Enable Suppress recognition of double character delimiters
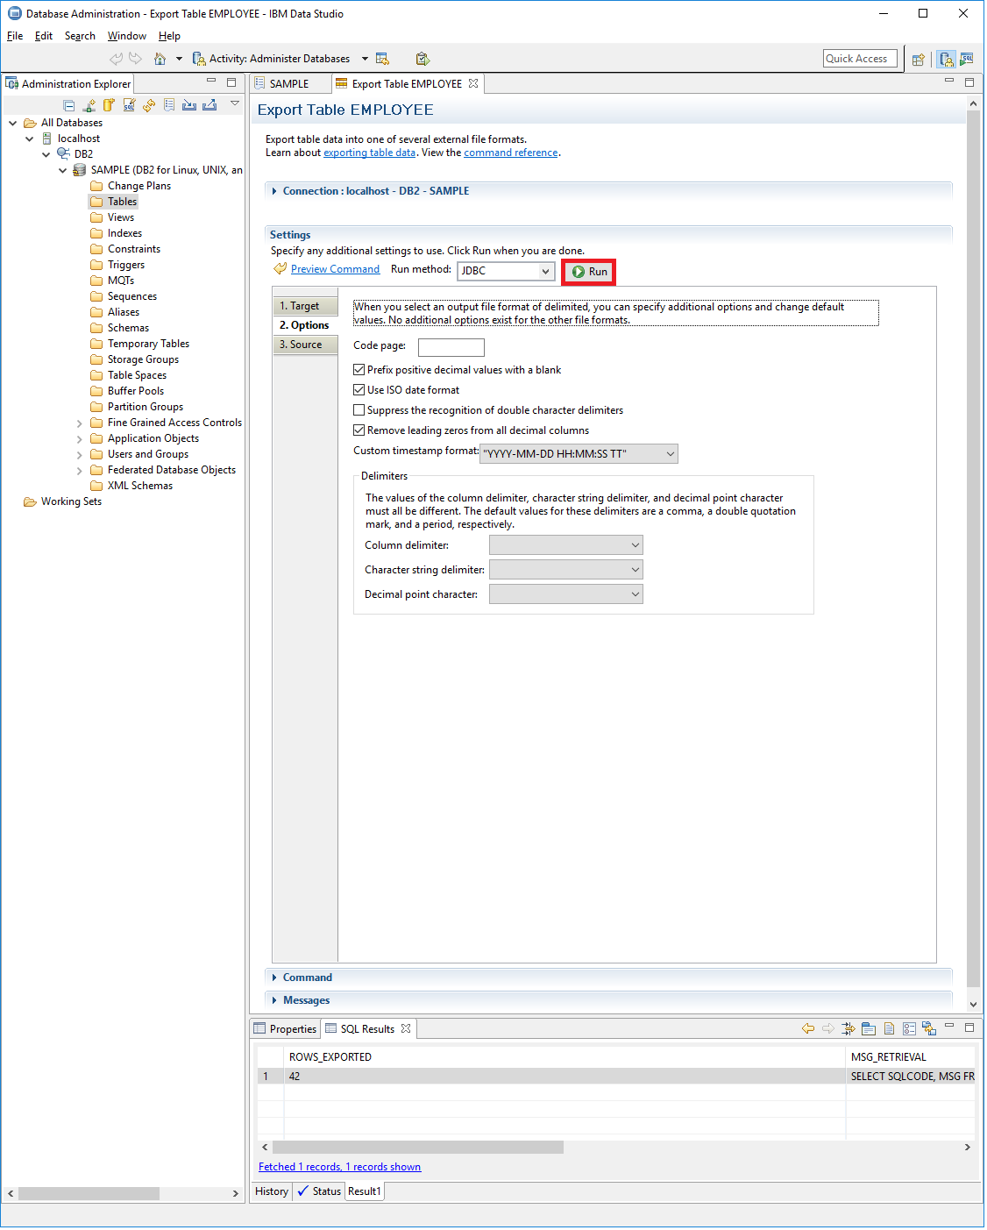Image resolution: width=987 pixels, height=1230 pixels. tap(359, 410)
